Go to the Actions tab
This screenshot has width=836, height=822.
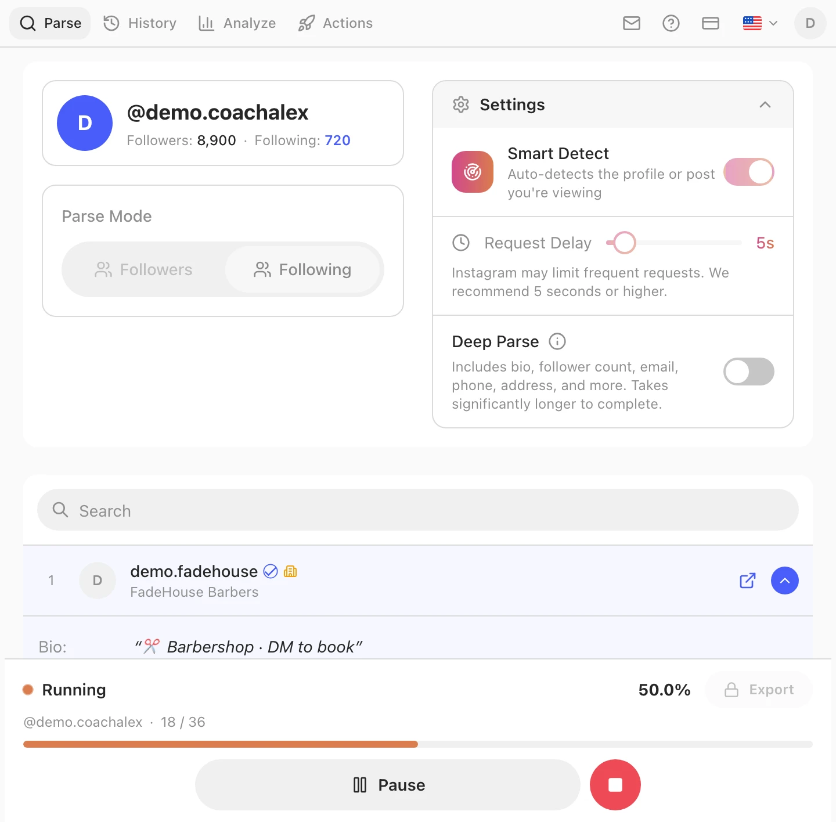click(335, 23)
